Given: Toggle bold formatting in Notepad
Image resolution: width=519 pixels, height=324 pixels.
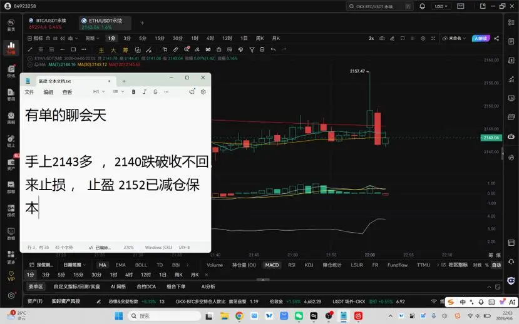Looking at the screenshot, I should pos(133,92).
